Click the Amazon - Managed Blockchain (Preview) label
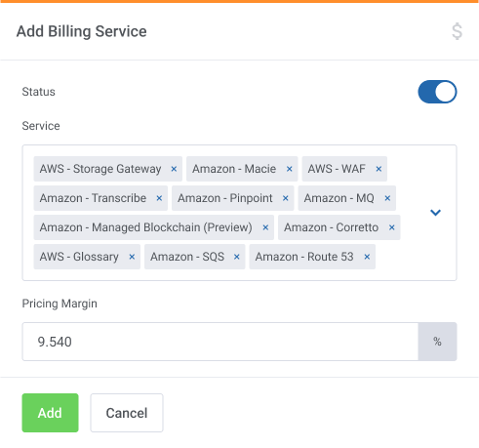Image resolution: width=479 pixels, height=448 pixels. [146, 227]
